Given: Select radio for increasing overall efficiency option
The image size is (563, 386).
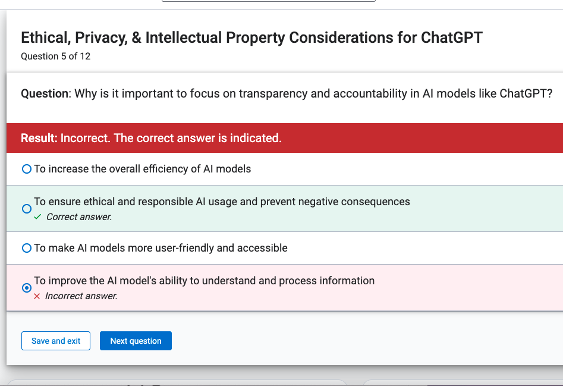Looking at the screenshot, I should click(x=27, y=169).
